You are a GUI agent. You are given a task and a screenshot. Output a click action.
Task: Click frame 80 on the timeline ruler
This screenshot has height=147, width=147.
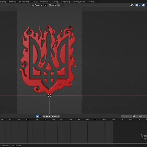[10, 120]
